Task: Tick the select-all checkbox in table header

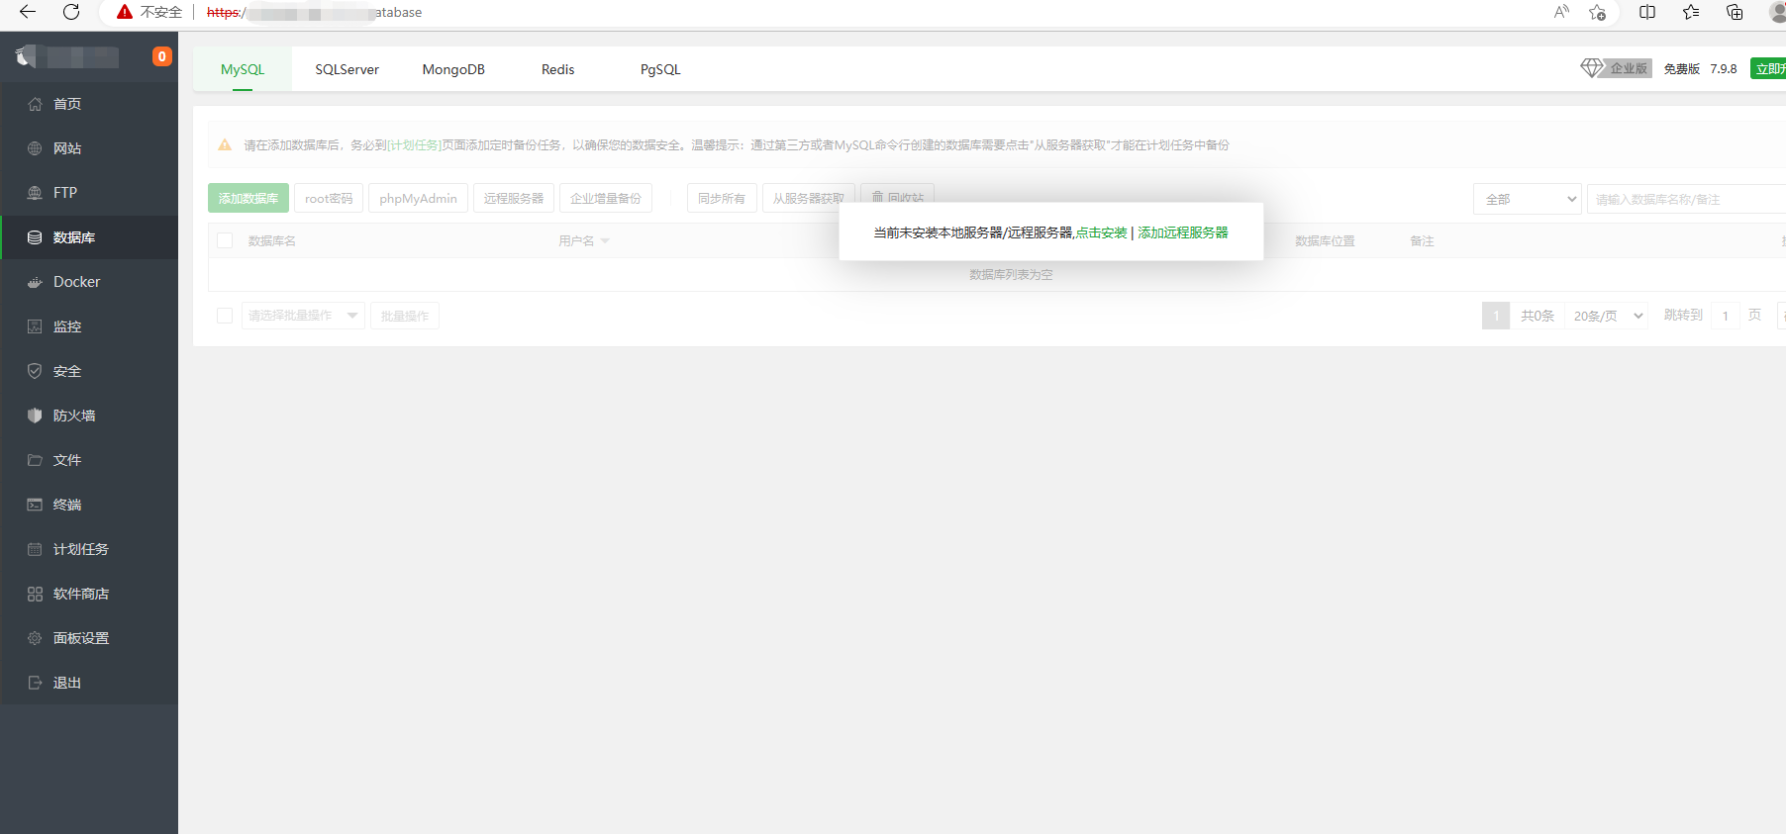Action: 225,240
